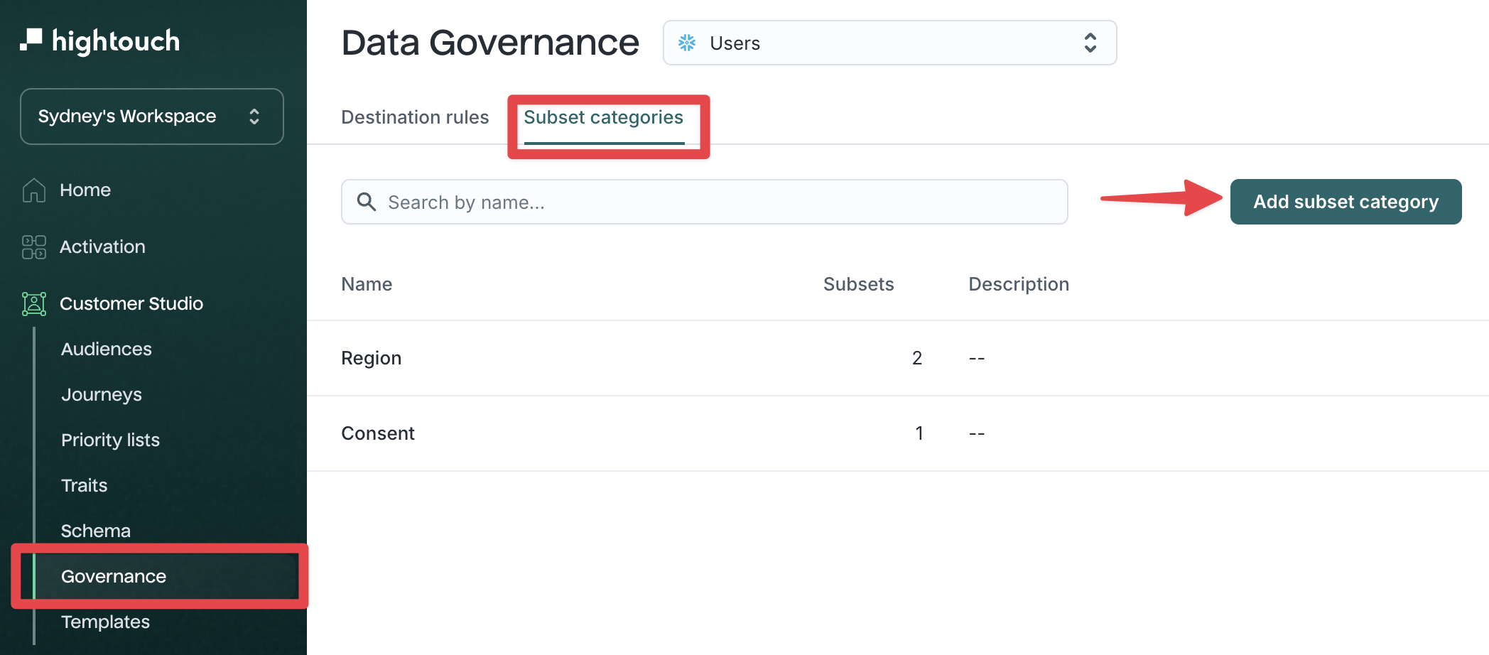Open Templates page
This screenshot has height=655, width=1489.
pyautogui.click(x=105, y=622)
